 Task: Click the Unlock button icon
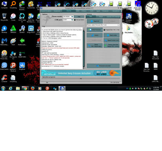pos(93,35)
